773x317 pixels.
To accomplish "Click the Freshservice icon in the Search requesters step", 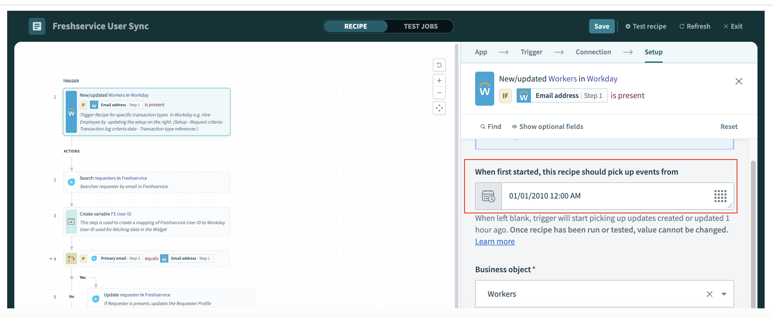I will (71, 182).
